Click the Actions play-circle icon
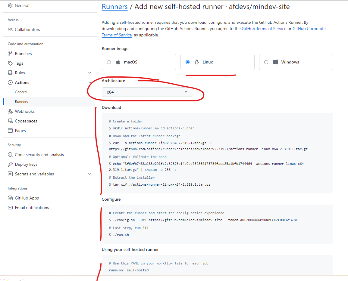Viewport: 348px width, 281px height. tap(10, 82)
